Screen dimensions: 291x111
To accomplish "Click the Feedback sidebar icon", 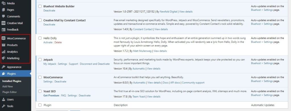I will [x=3, y=29].
